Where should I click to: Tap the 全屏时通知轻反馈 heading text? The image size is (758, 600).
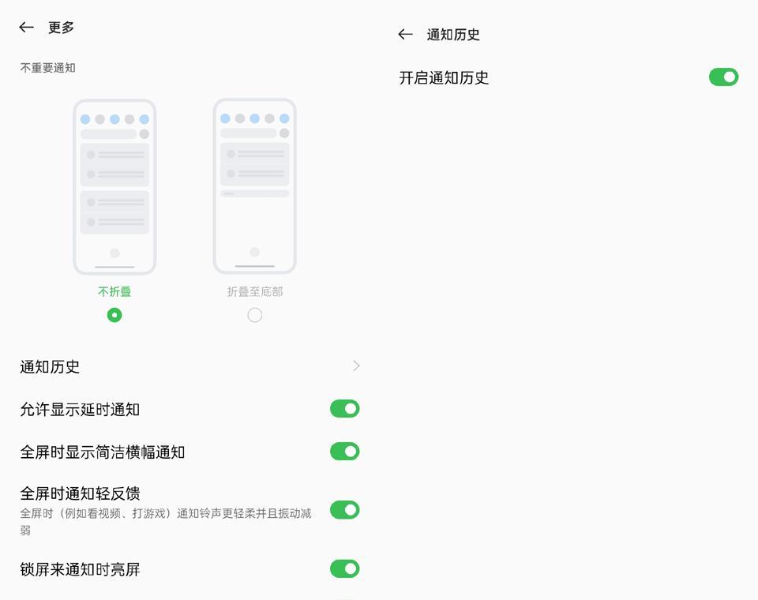81,493
